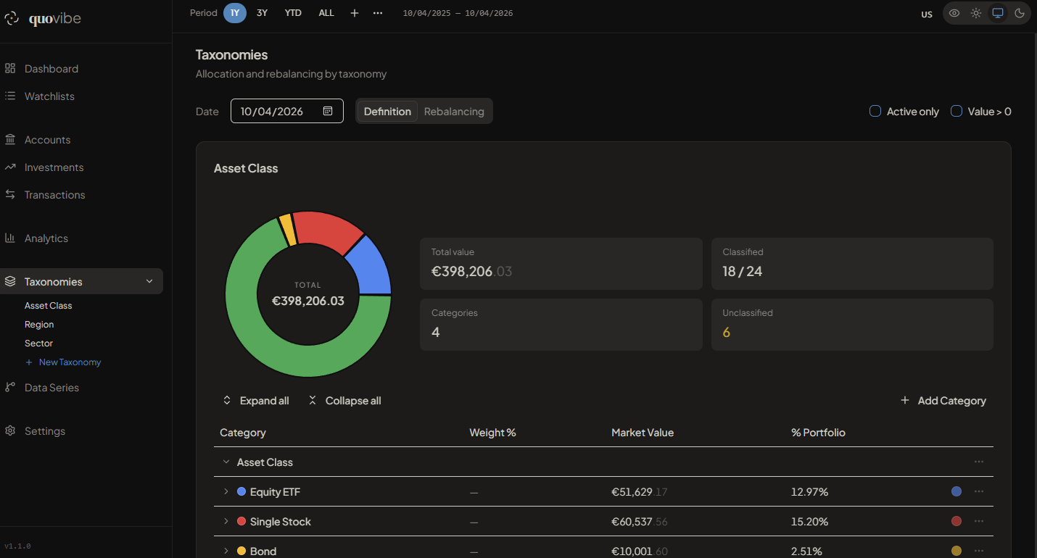
Task: Click the Analytics bar chart icon
Action: click(x=10, y=238)
